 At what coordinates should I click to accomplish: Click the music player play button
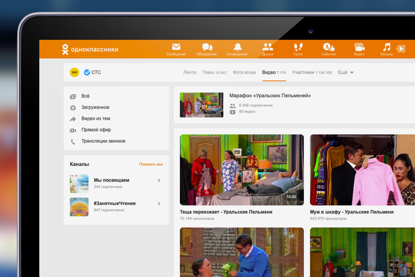tap(401, 48)
